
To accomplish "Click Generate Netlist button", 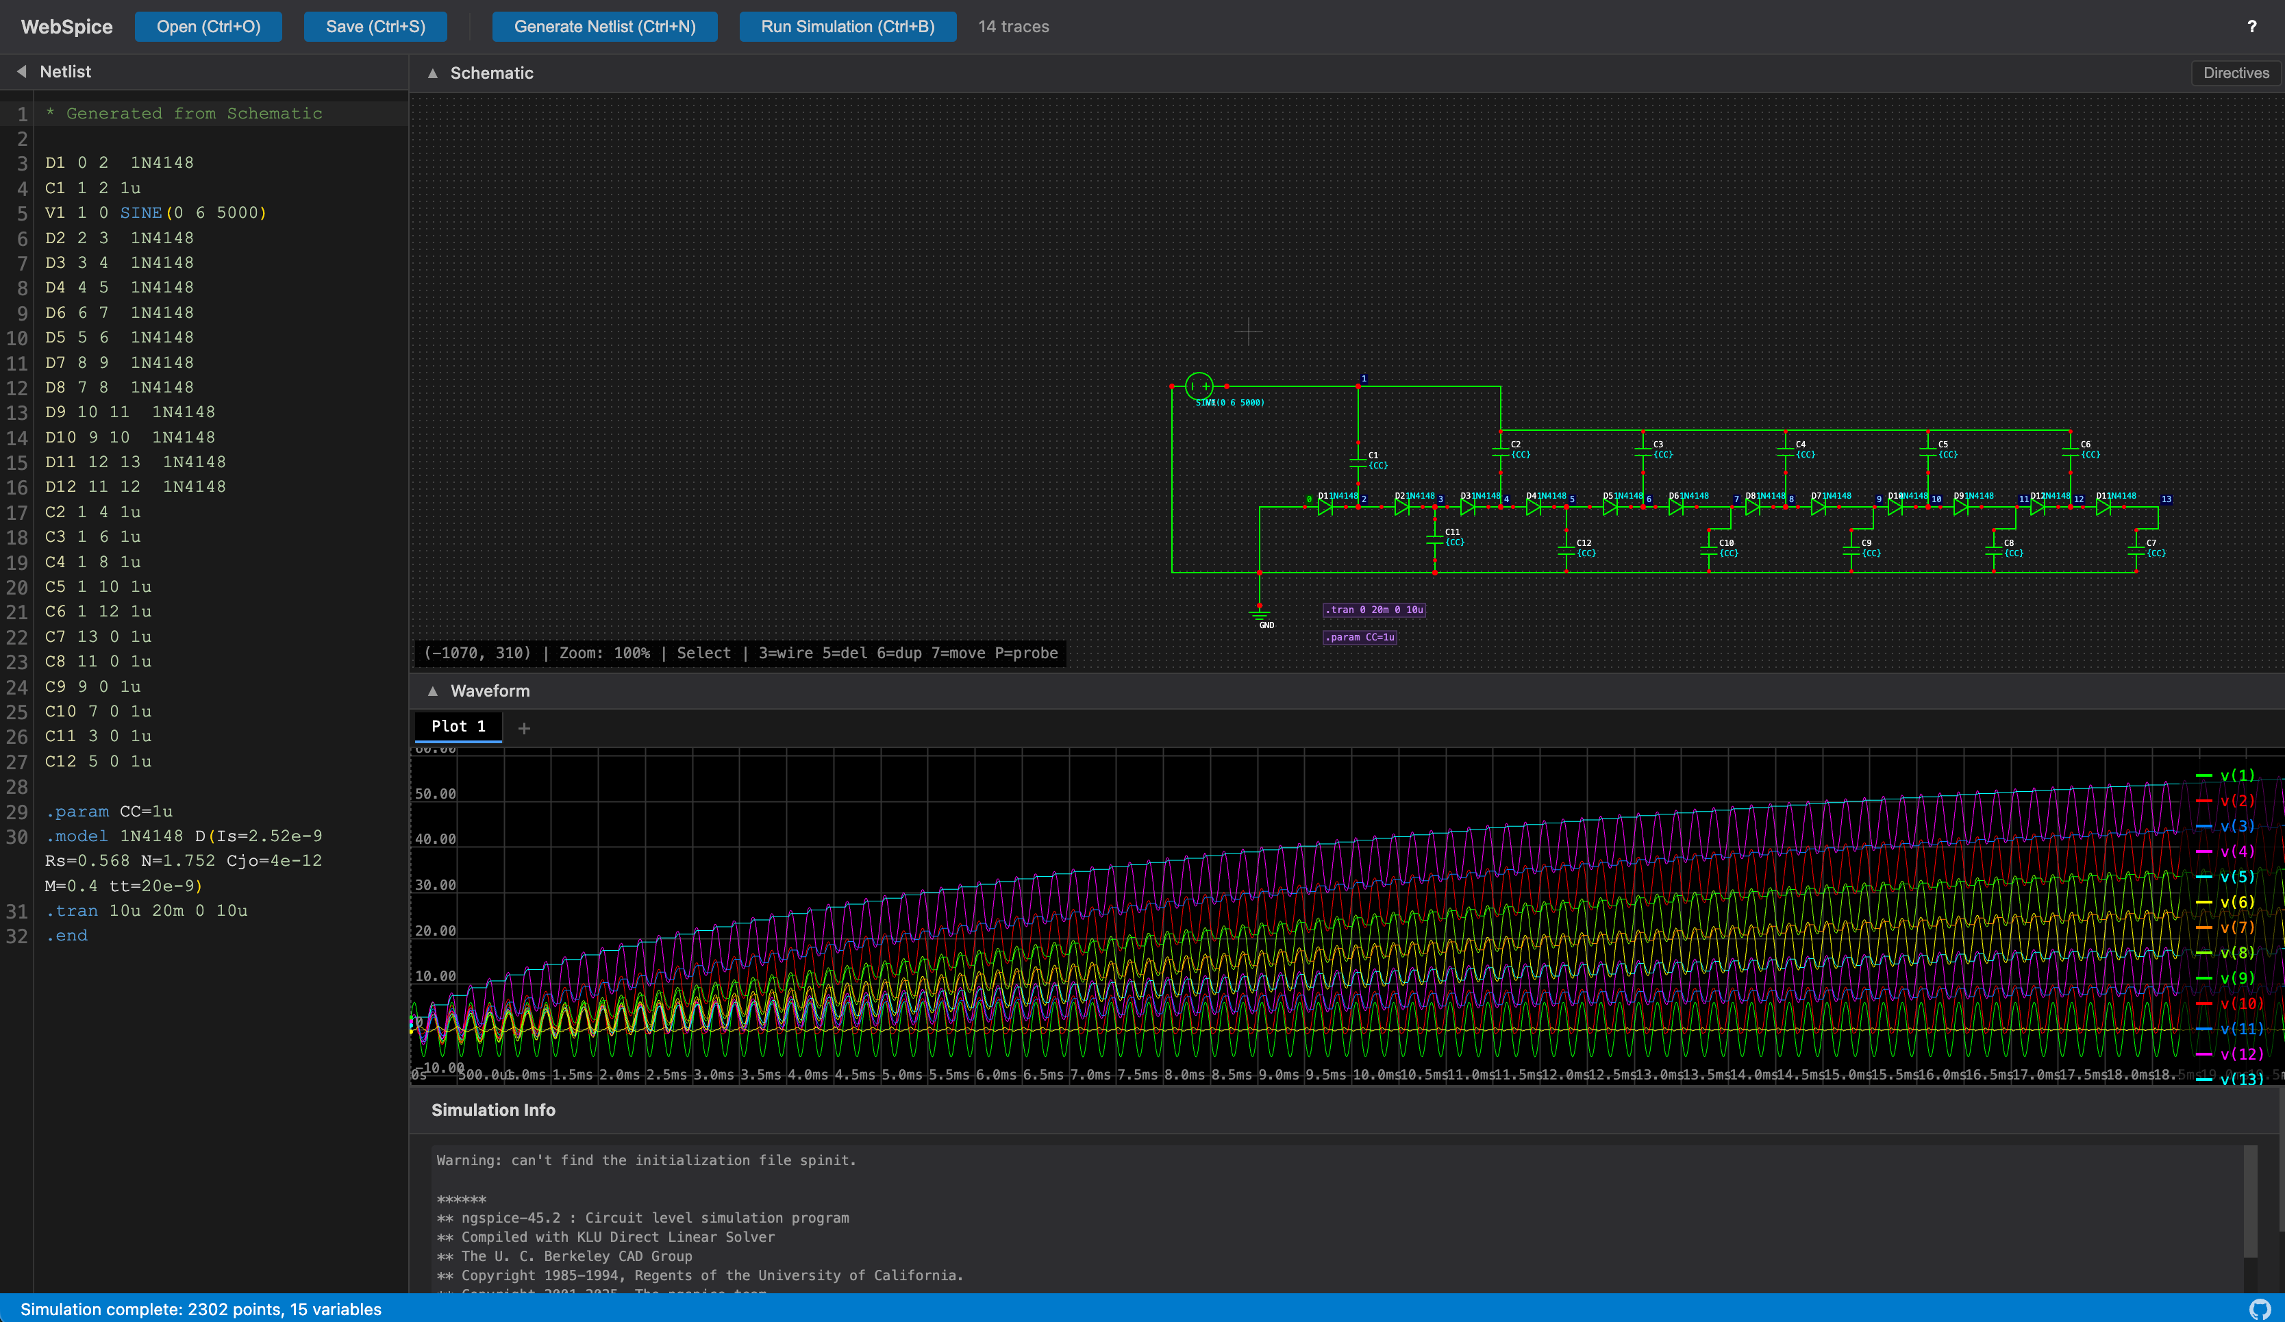I will point(605,26).
